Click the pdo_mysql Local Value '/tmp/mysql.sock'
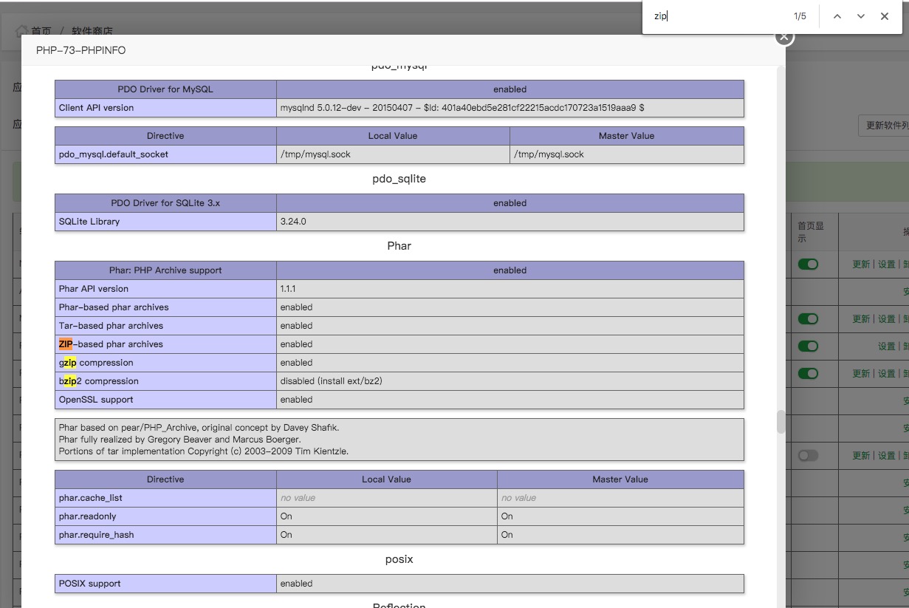The height and width of the screenshot is (608, 909). pyautogui.click(x=315, y=154)
